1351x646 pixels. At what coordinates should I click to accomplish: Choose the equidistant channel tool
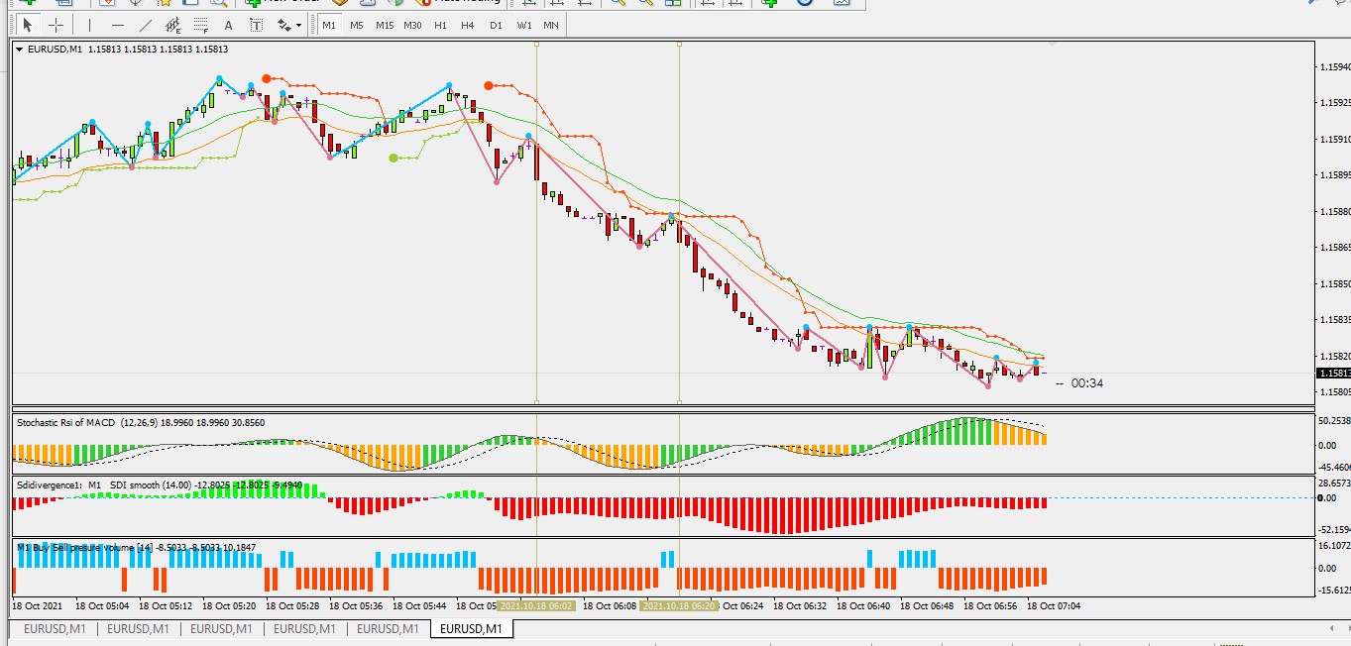coord(173,25)
